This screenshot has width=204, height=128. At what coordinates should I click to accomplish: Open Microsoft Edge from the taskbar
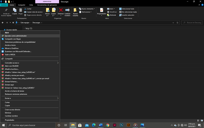click(x=94, y=125)
